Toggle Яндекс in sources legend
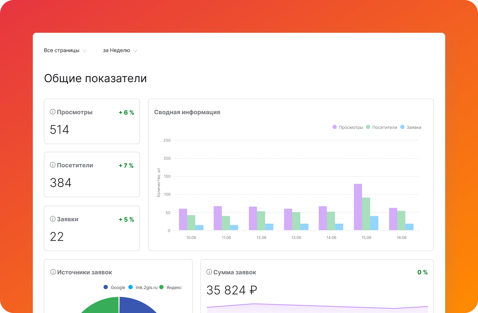This screenshot has height=313, width=478. (x=170, y=287)
